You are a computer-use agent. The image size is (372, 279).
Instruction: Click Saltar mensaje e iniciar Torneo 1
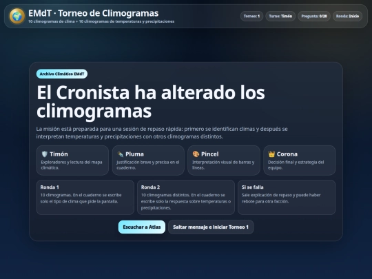[x=211, y=227]
